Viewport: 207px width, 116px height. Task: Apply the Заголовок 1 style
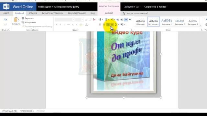tap(167, 22)
